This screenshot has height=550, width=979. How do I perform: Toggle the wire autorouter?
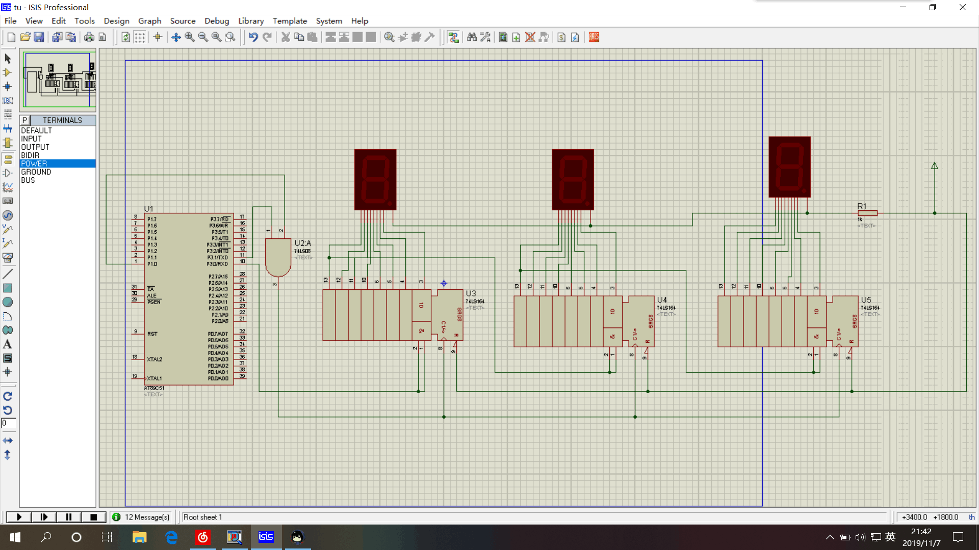453,37
